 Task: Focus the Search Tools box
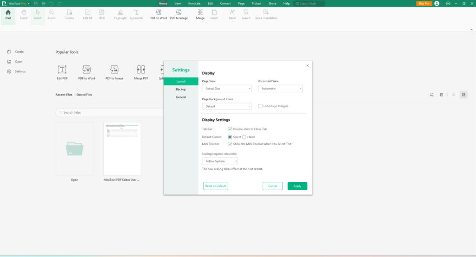coord(309,4)
